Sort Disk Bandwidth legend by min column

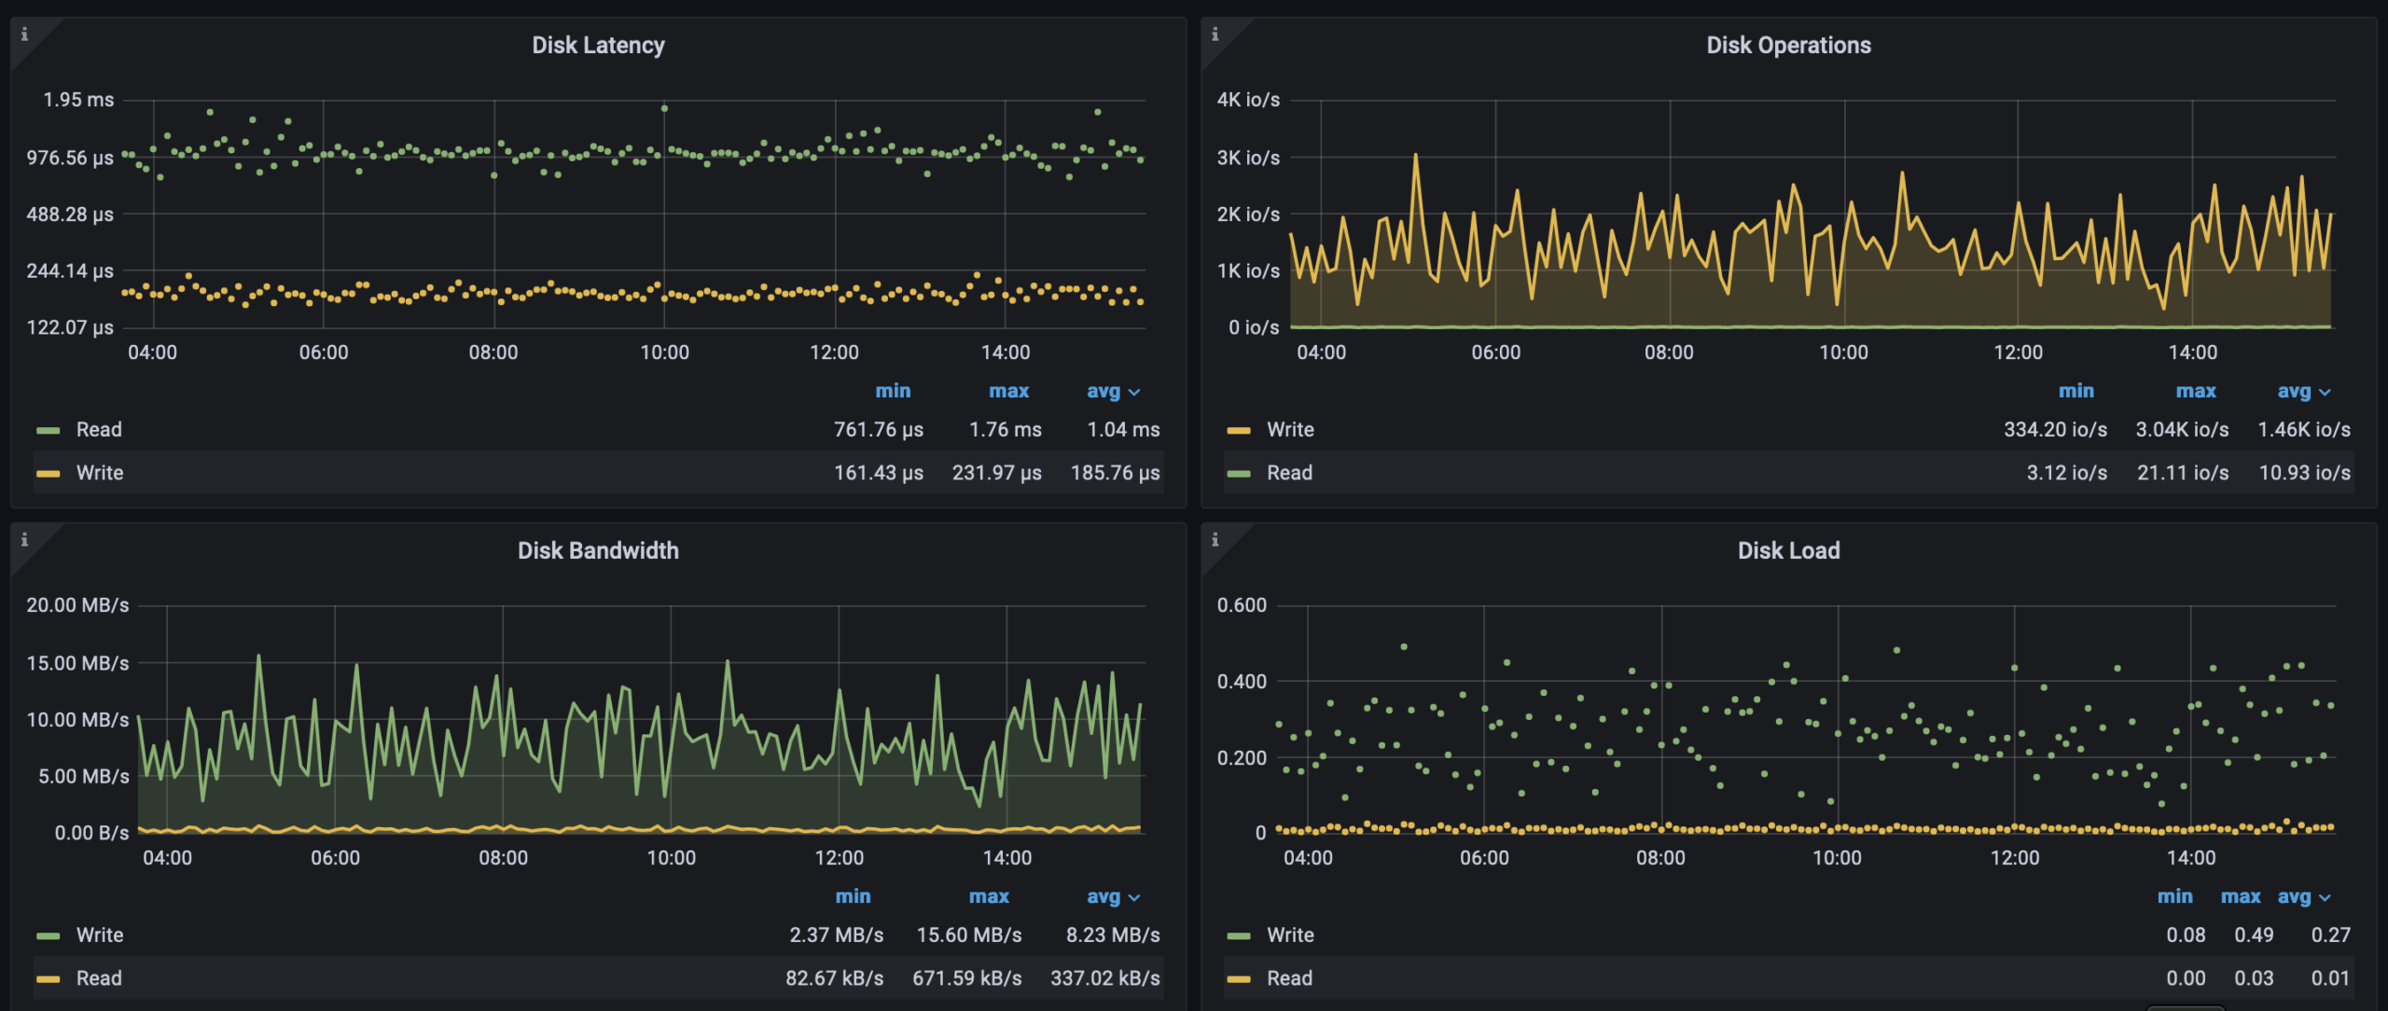pos(853,896)
